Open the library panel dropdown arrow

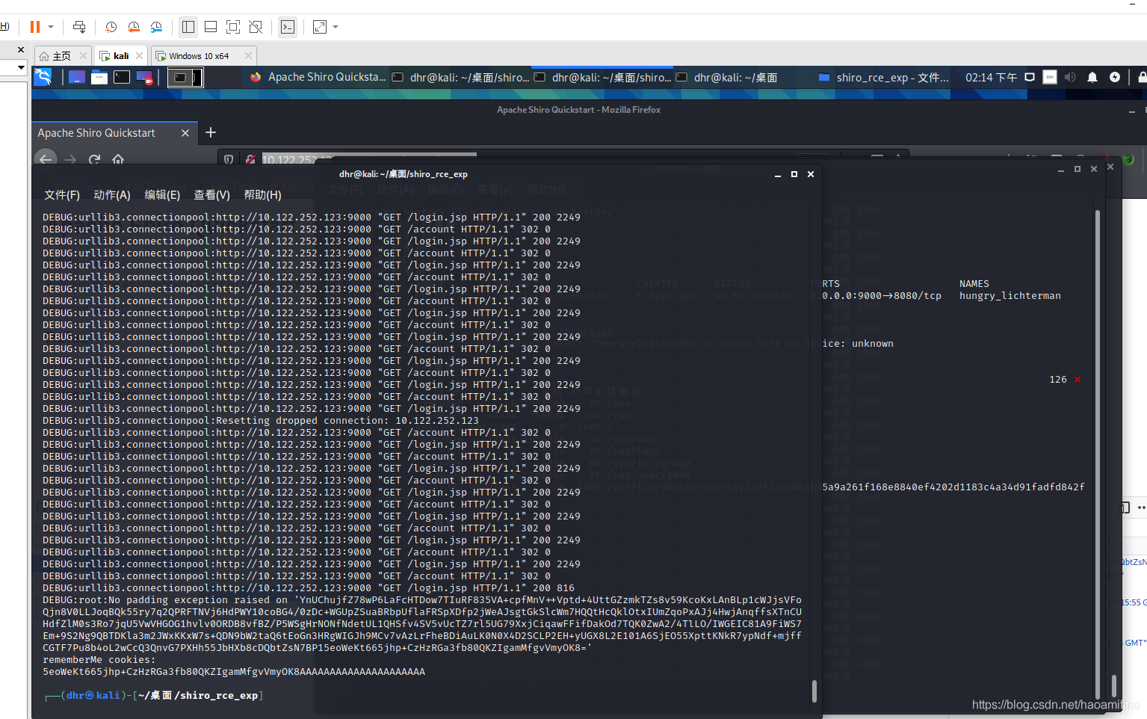(x=21, y=67)
